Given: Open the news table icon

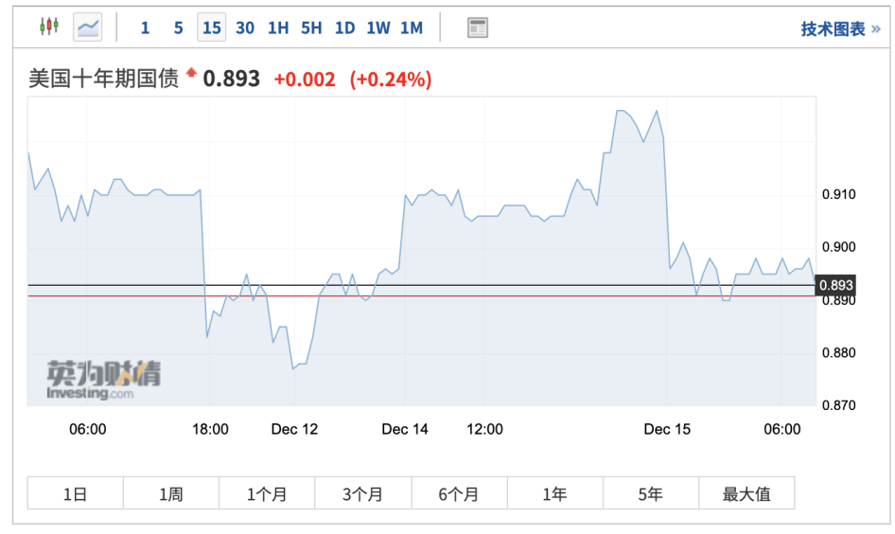Looking at the screenshot, I should pyautogui.click(x=478, y=27).
